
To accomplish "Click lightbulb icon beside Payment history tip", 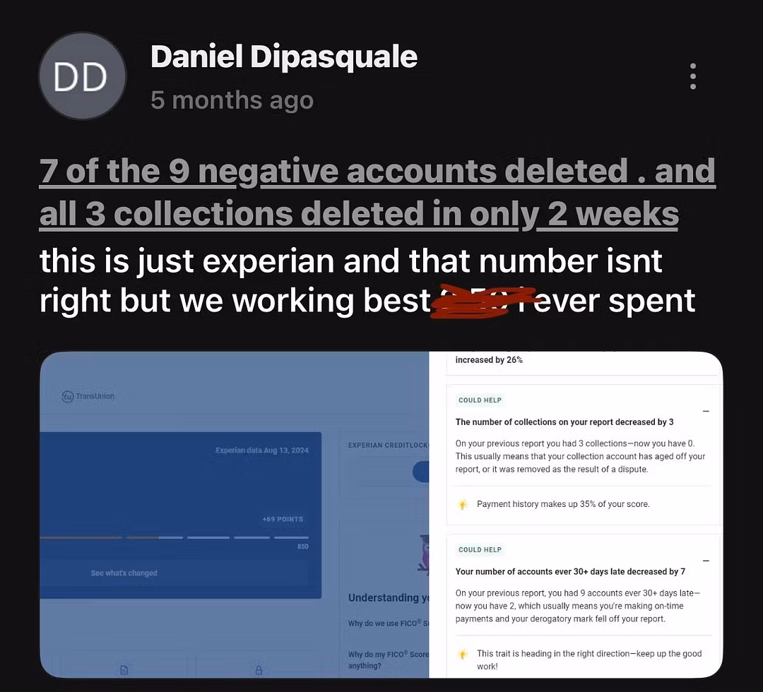I will 463,504.
